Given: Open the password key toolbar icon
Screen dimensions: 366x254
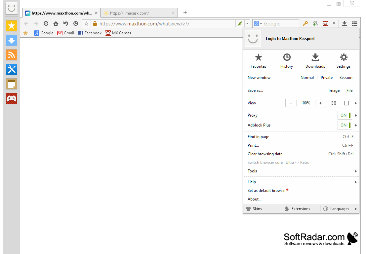Looking at the screenshot, I should [305, 23].
